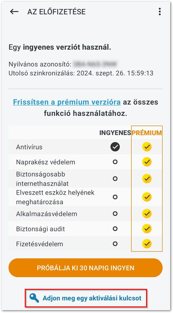Open the three-dot overflow menu
The height and width of the screenshot is (313, 173).
160,12
